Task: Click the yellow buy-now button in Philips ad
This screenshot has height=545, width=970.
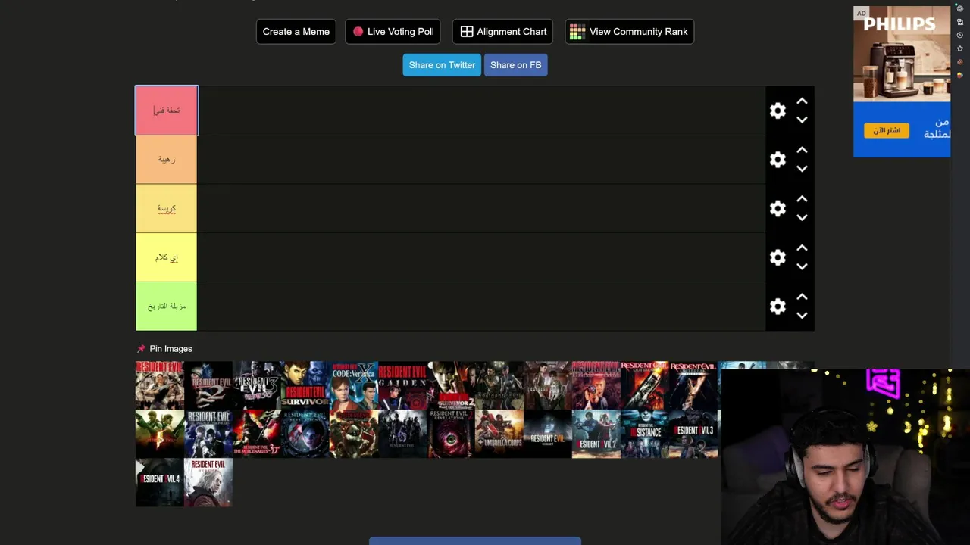Action: coord(886,130)
